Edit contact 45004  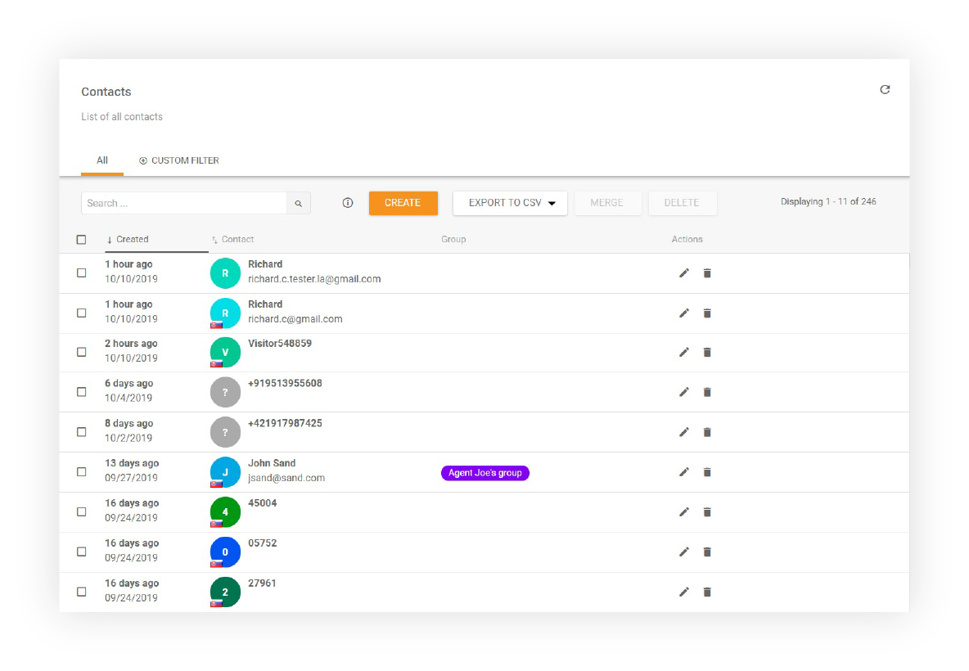click(x=684, y=511)
